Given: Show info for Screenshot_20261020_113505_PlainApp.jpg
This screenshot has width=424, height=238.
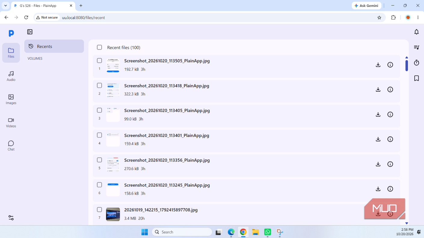Looking at the screenshot, I should point(390,65).
